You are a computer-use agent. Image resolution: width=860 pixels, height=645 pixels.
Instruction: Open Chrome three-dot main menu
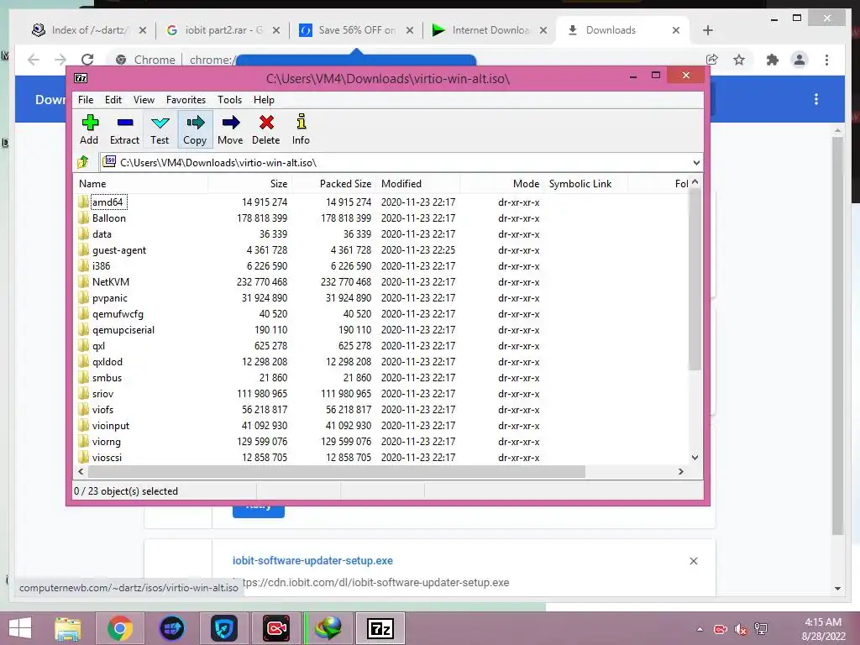826,60
